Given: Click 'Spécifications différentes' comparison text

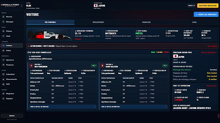Looking at the screenshot, I should [x=40, y=59].
